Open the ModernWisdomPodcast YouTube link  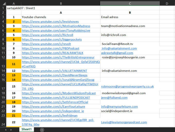click(x=59, y=93)
